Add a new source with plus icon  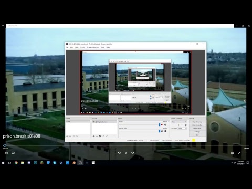click(93, 136)
